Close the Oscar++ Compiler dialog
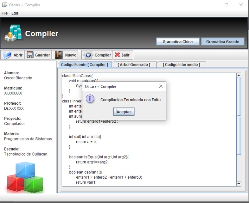This screenshot has height=203, width=249. pos(161,86)
